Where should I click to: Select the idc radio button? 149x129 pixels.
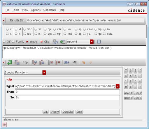[x=25, y=34]
